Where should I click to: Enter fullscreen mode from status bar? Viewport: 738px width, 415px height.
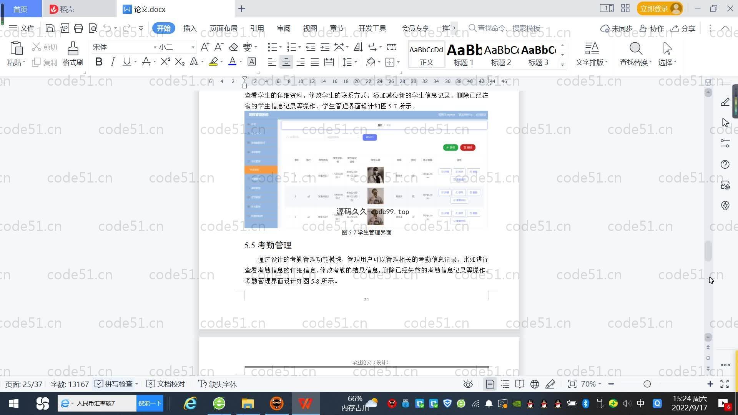pyautogui.click(x=725, y=384)
